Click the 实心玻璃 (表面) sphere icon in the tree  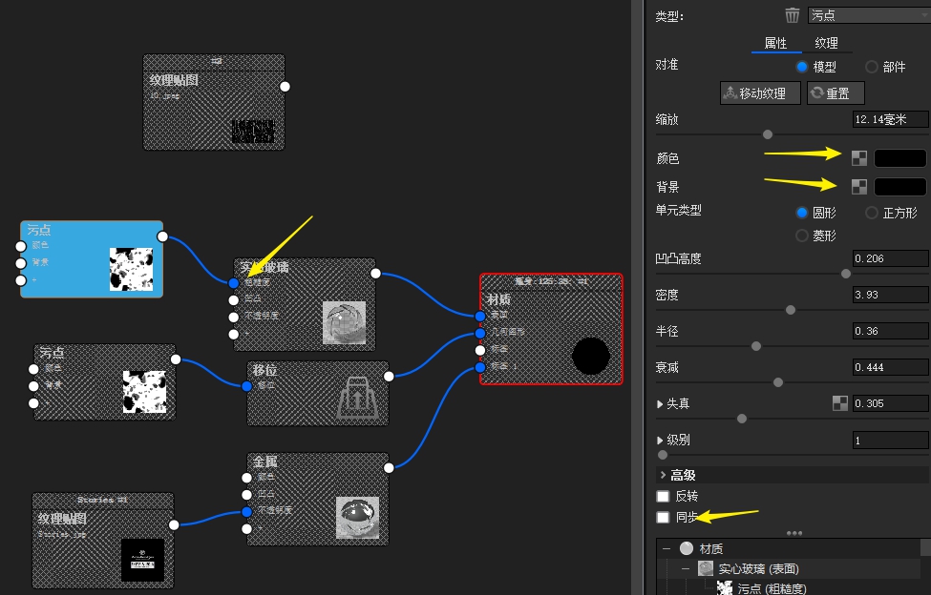click(x=705, y=568)
